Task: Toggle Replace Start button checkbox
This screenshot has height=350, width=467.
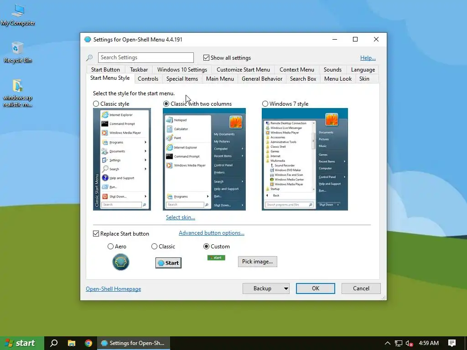Action: 96,234
